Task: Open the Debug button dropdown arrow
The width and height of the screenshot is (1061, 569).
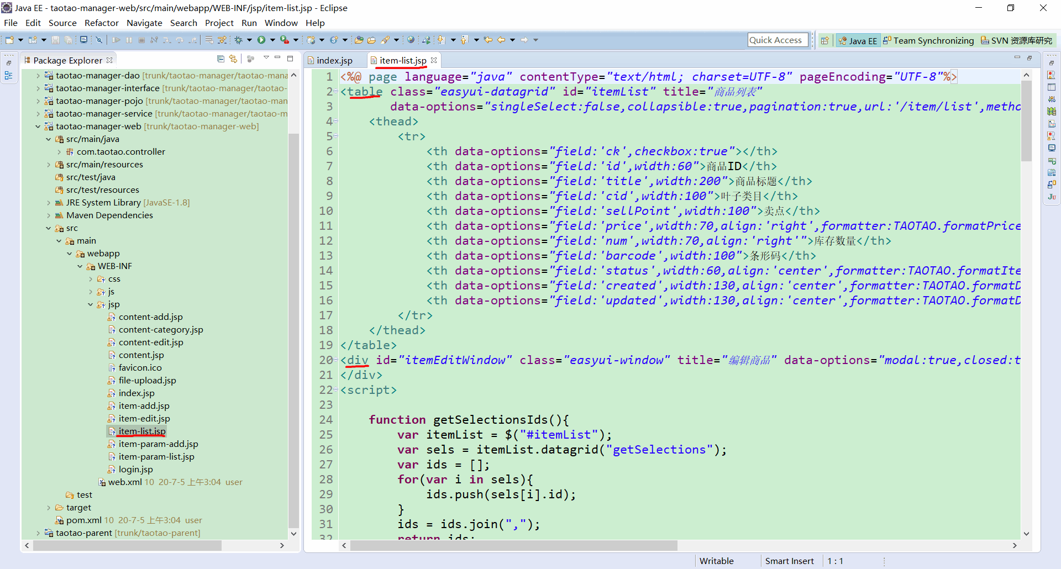Action: tap(249, 40)
